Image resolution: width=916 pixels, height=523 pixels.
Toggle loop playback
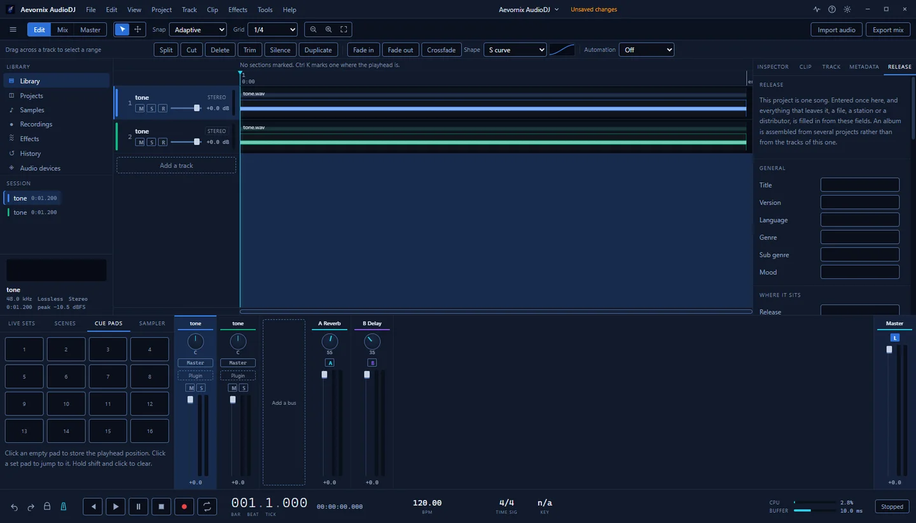(x=207, y=506)
